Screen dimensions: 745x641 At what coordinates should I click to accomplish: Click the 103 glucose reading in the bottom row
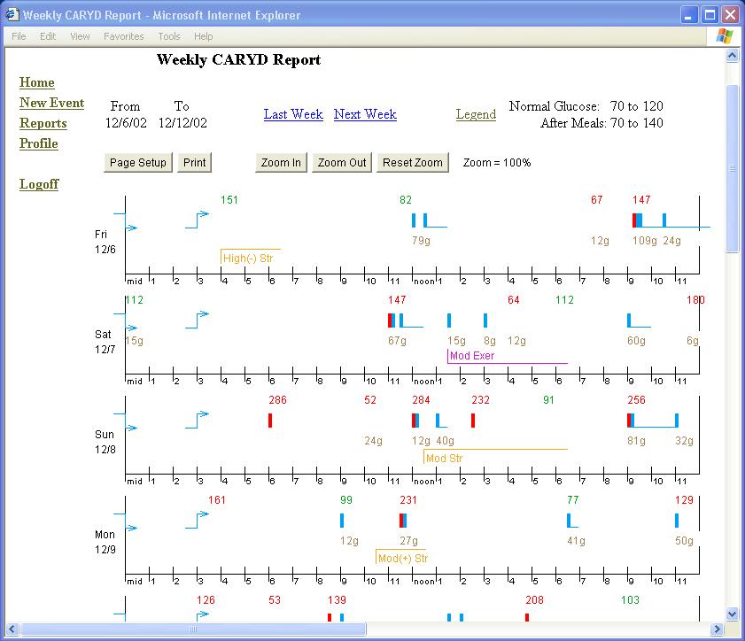tap(630, 600)
